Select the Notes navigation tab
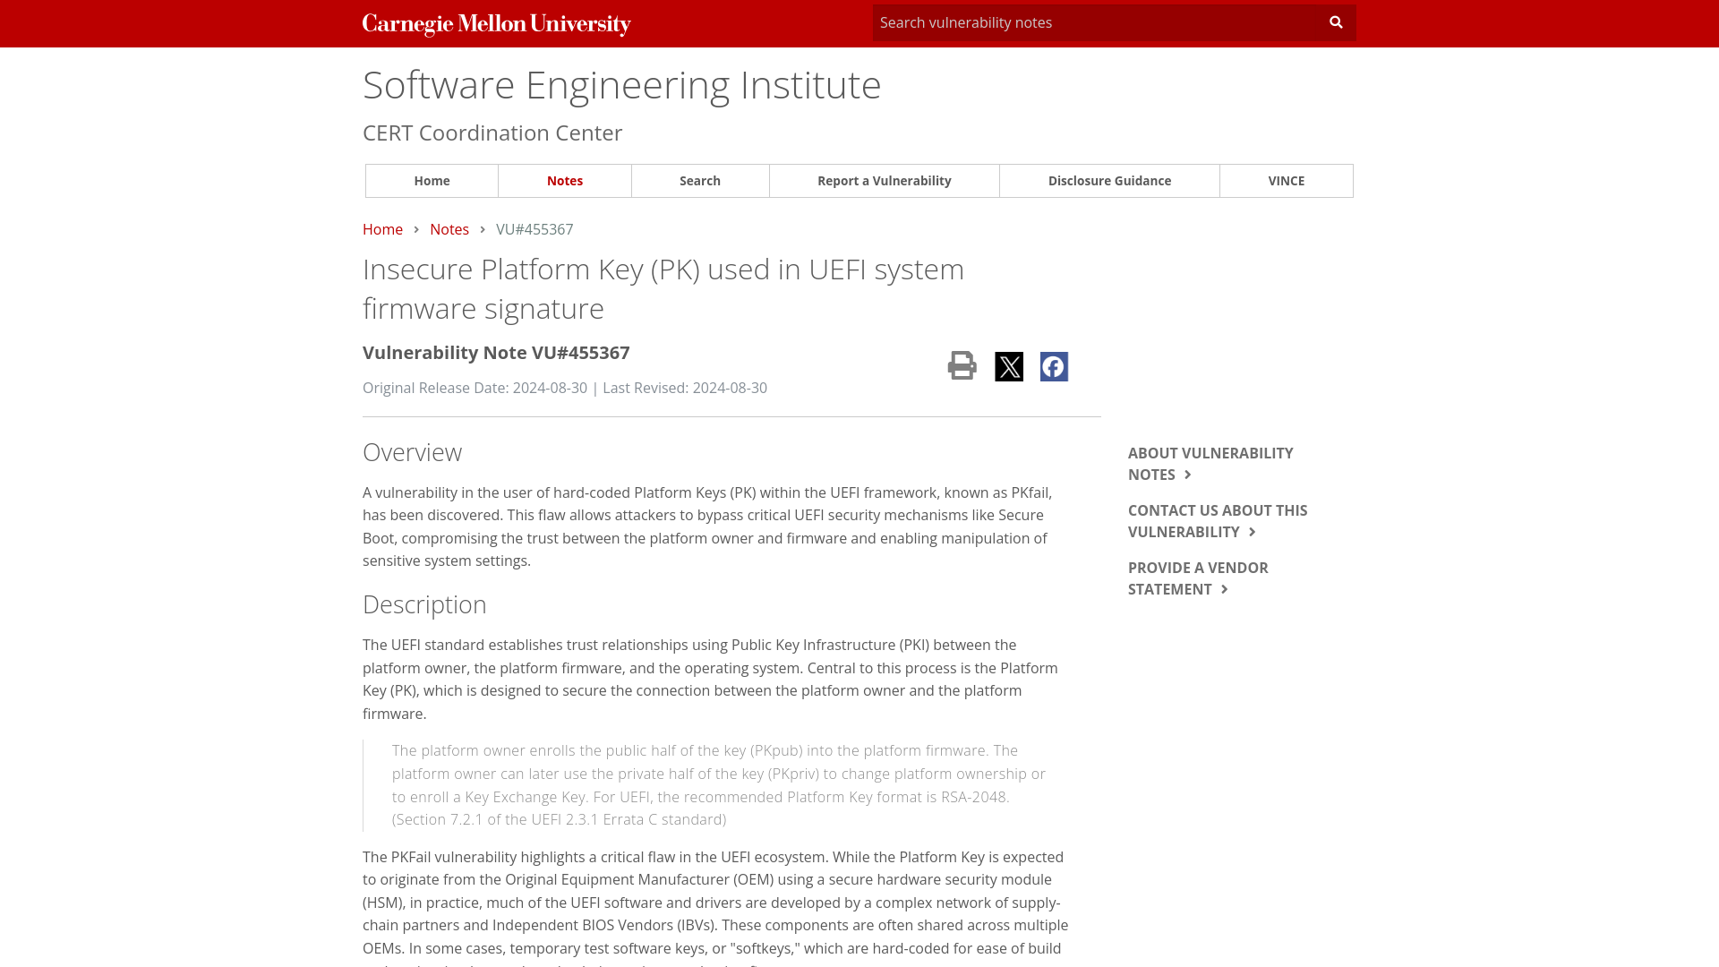This screenshot has height=967, width=1719. pyautogui.click(x=565, y=181)
